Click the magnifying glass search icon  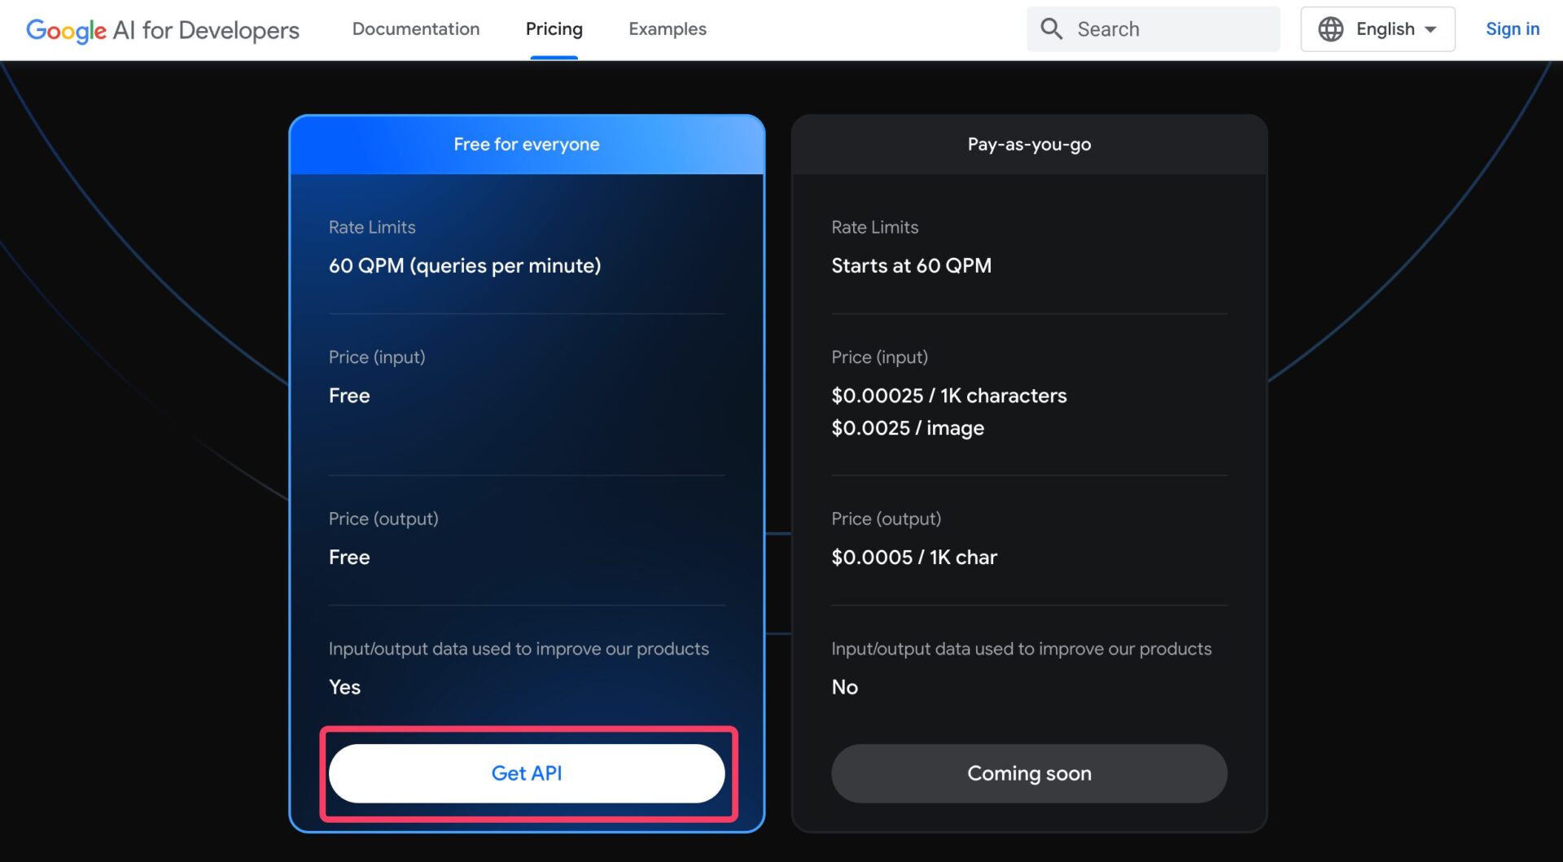pos(1051,29)
